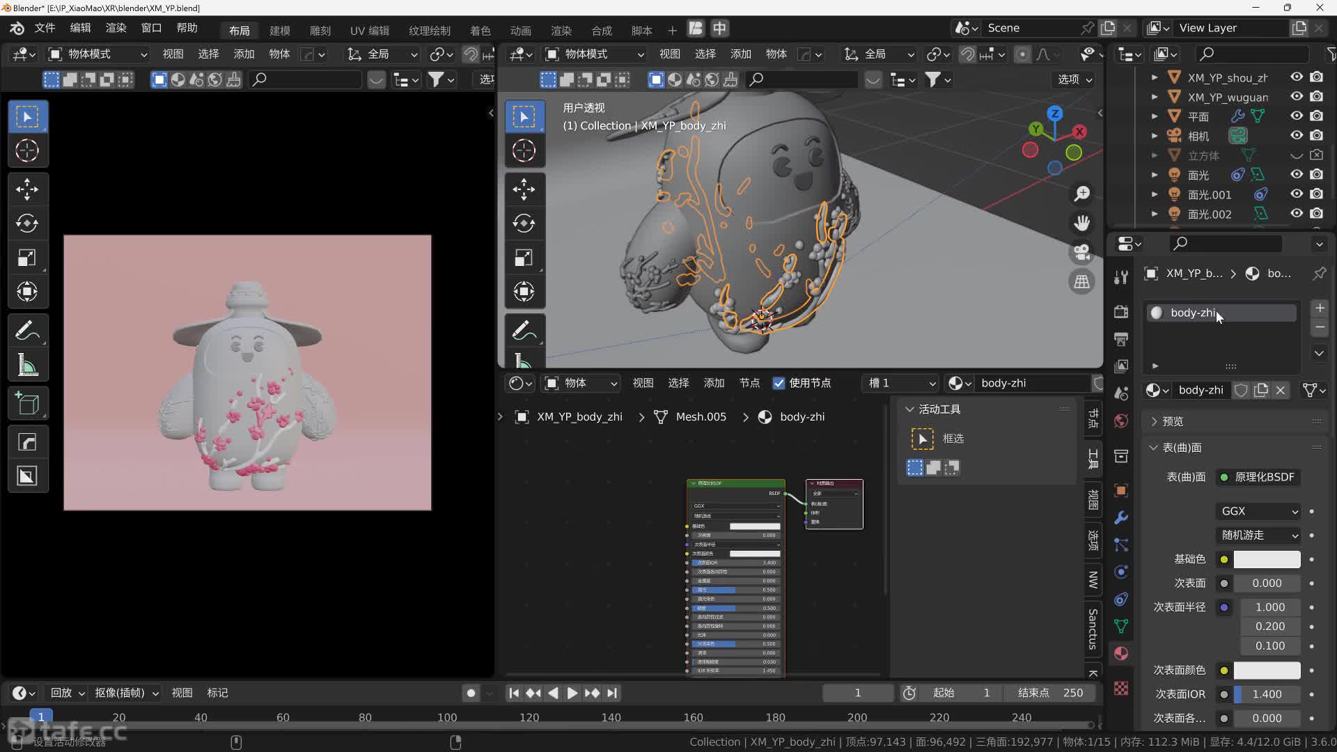The width and height of the screenshot is (1337, 752).
Task: Open the Output properties tab
Action: [1121, 339]
